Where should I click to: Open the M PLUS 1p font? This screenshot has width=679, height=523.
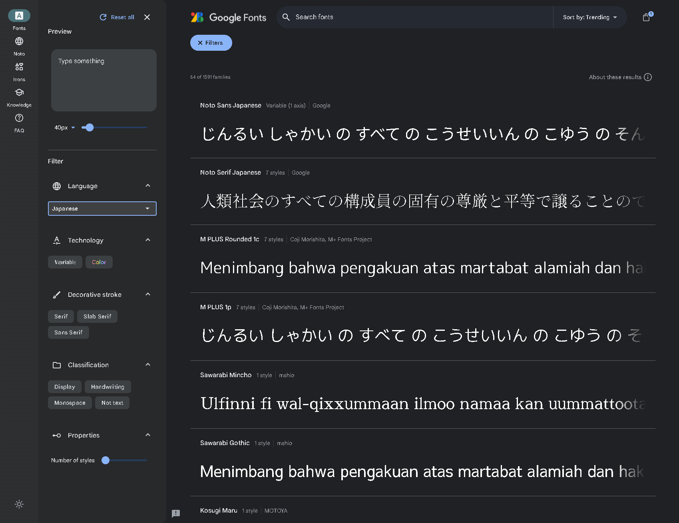[216, 307]
